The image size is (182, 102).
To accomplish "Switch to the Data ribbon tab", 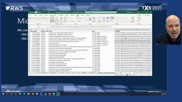I will [67, 15].
